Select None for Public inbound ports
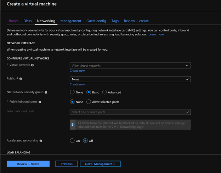 pyautogui.click(x=72, y=102)
